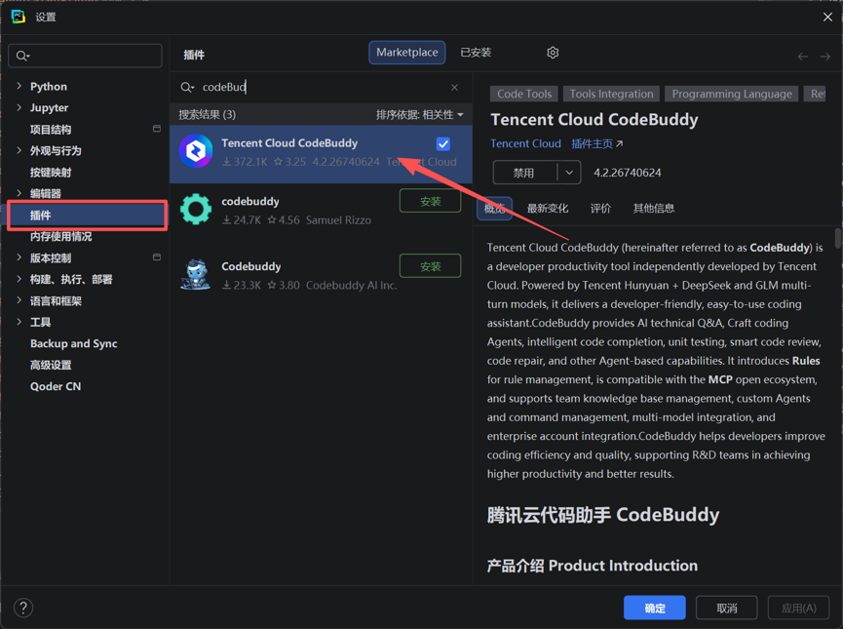Click the plugin search field containing codeBud
This screenshot has width=843, height=629.
coord(321,87)
